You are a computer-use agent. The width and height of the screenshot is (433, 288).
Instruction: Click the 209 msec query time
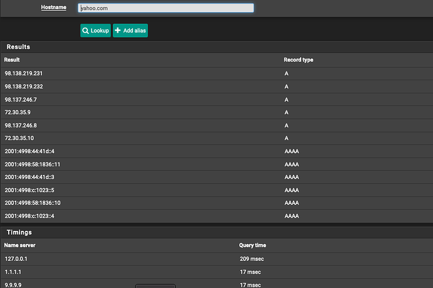pos(252,259)
